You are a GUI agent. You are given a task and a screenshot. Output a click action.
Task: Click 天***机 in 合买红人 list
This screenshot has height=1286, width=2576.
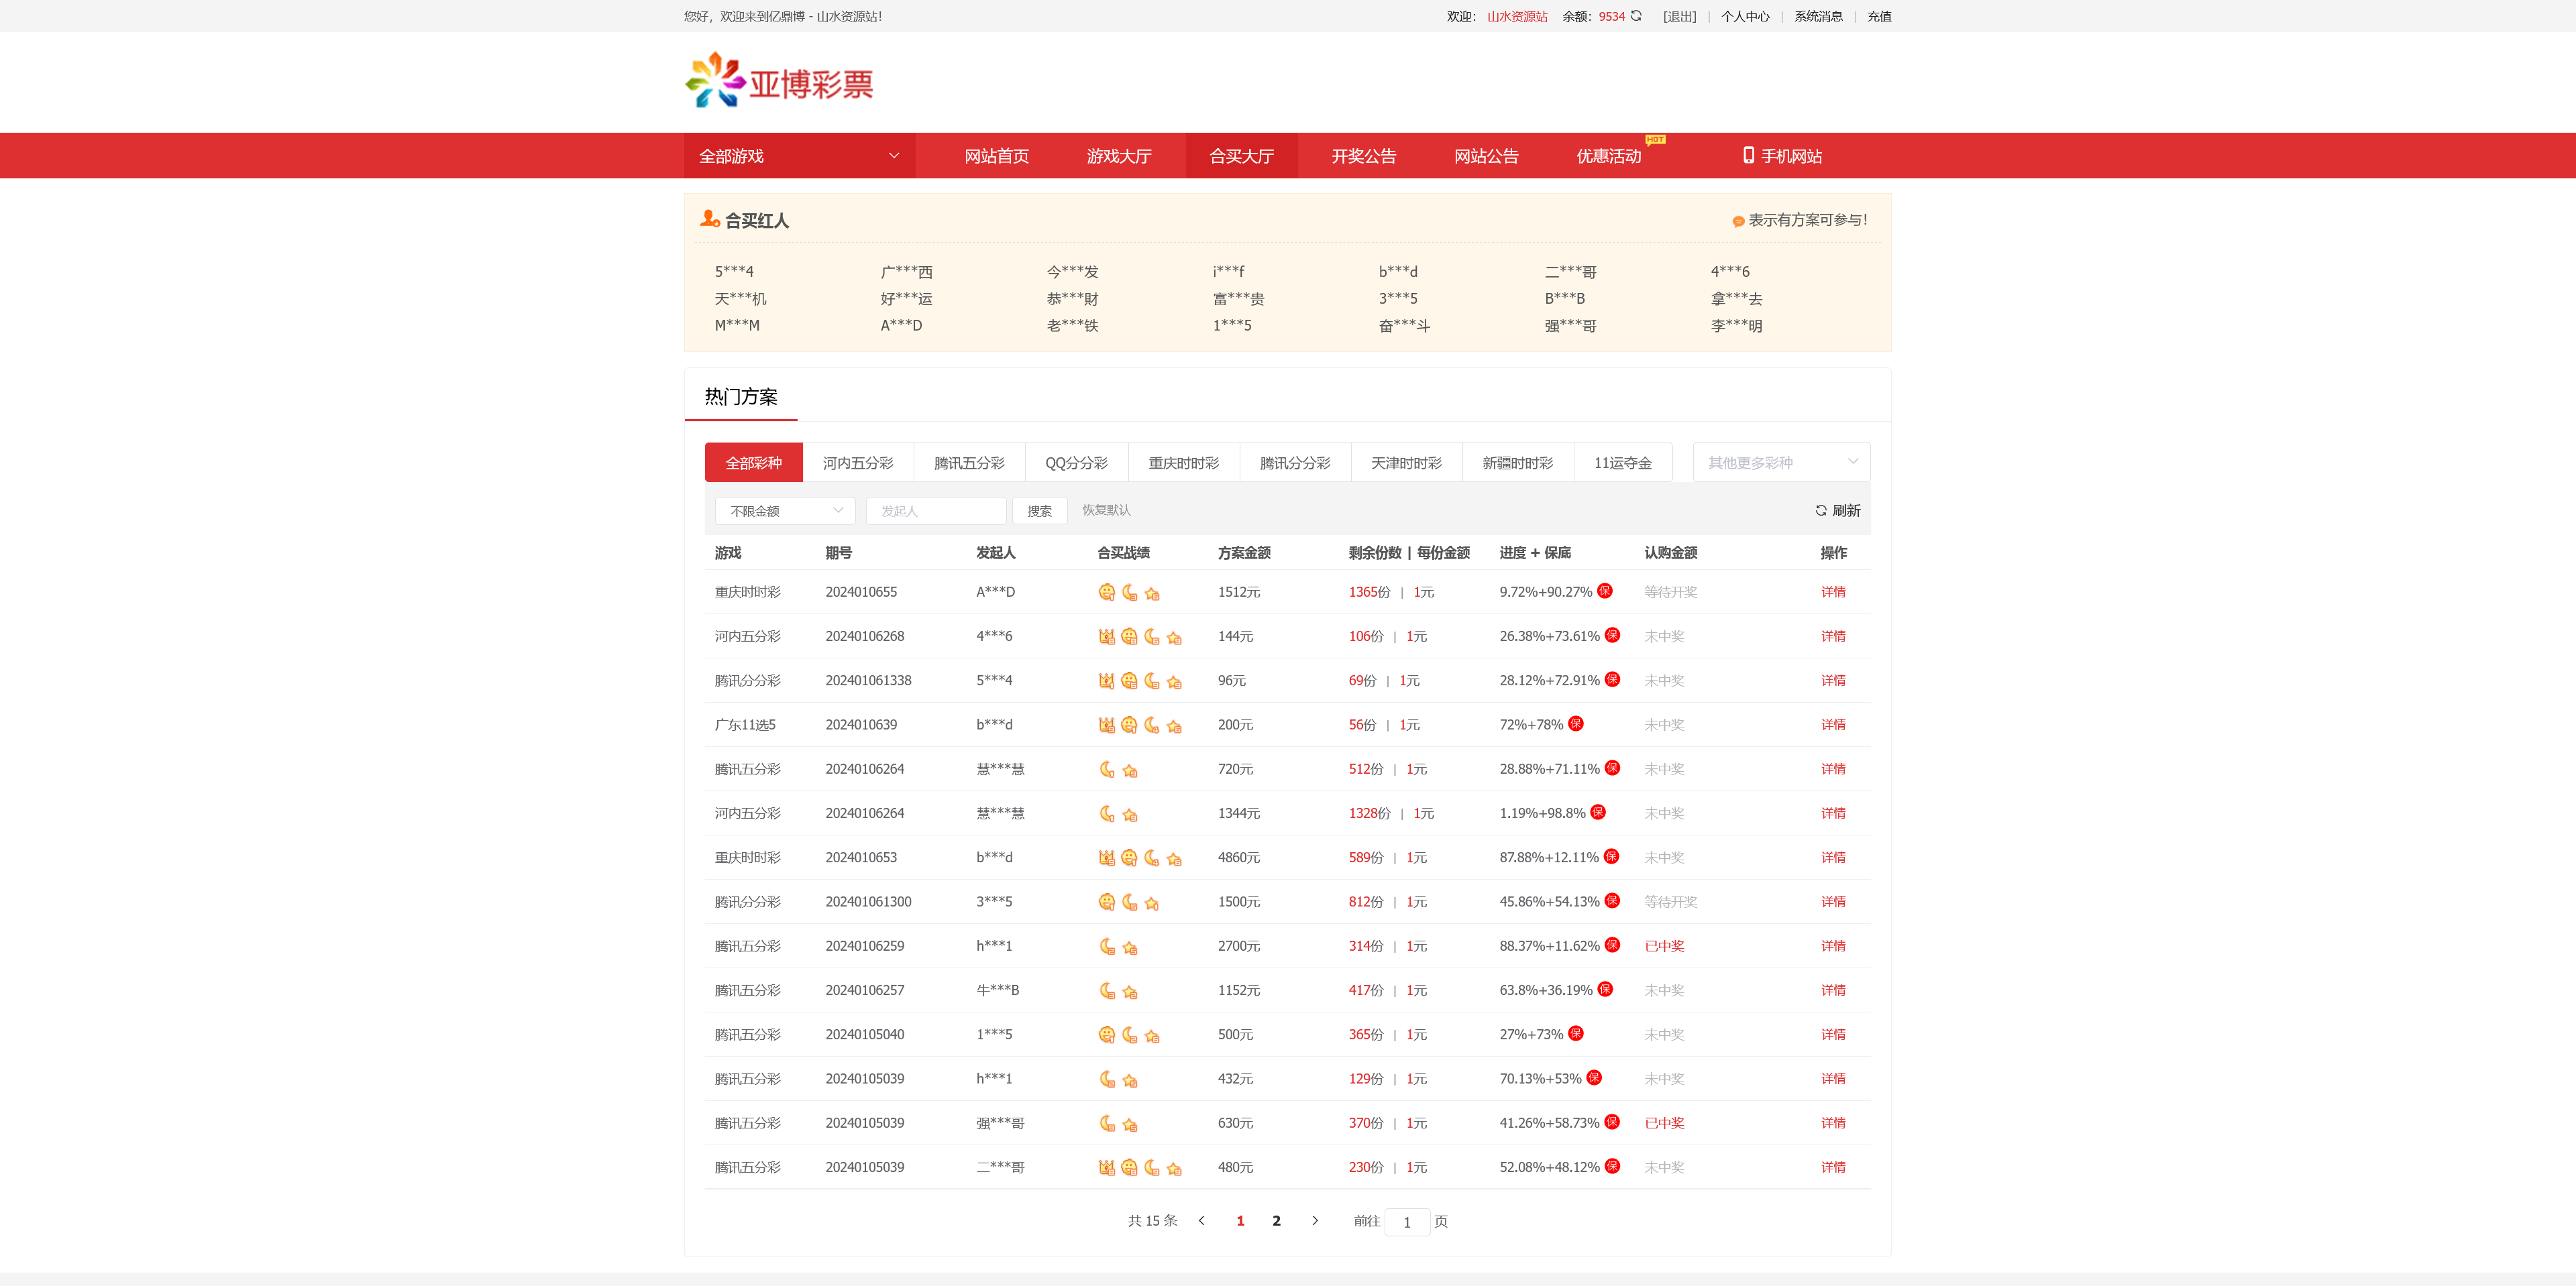point(740,299)
